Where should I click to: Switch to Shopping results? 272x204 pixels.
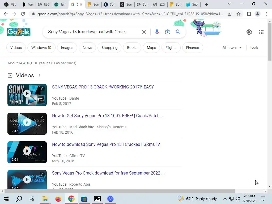point(109,48)
